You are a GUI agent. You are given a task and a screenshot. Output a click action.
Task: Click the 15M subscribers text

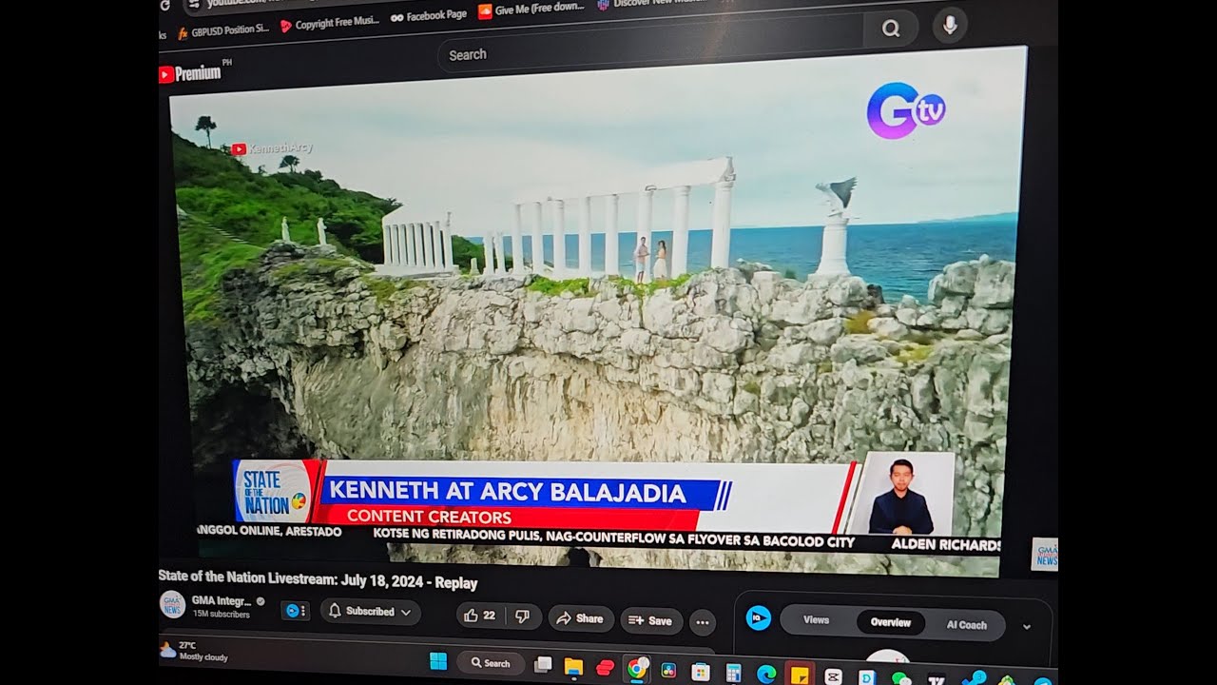[221, 615]
